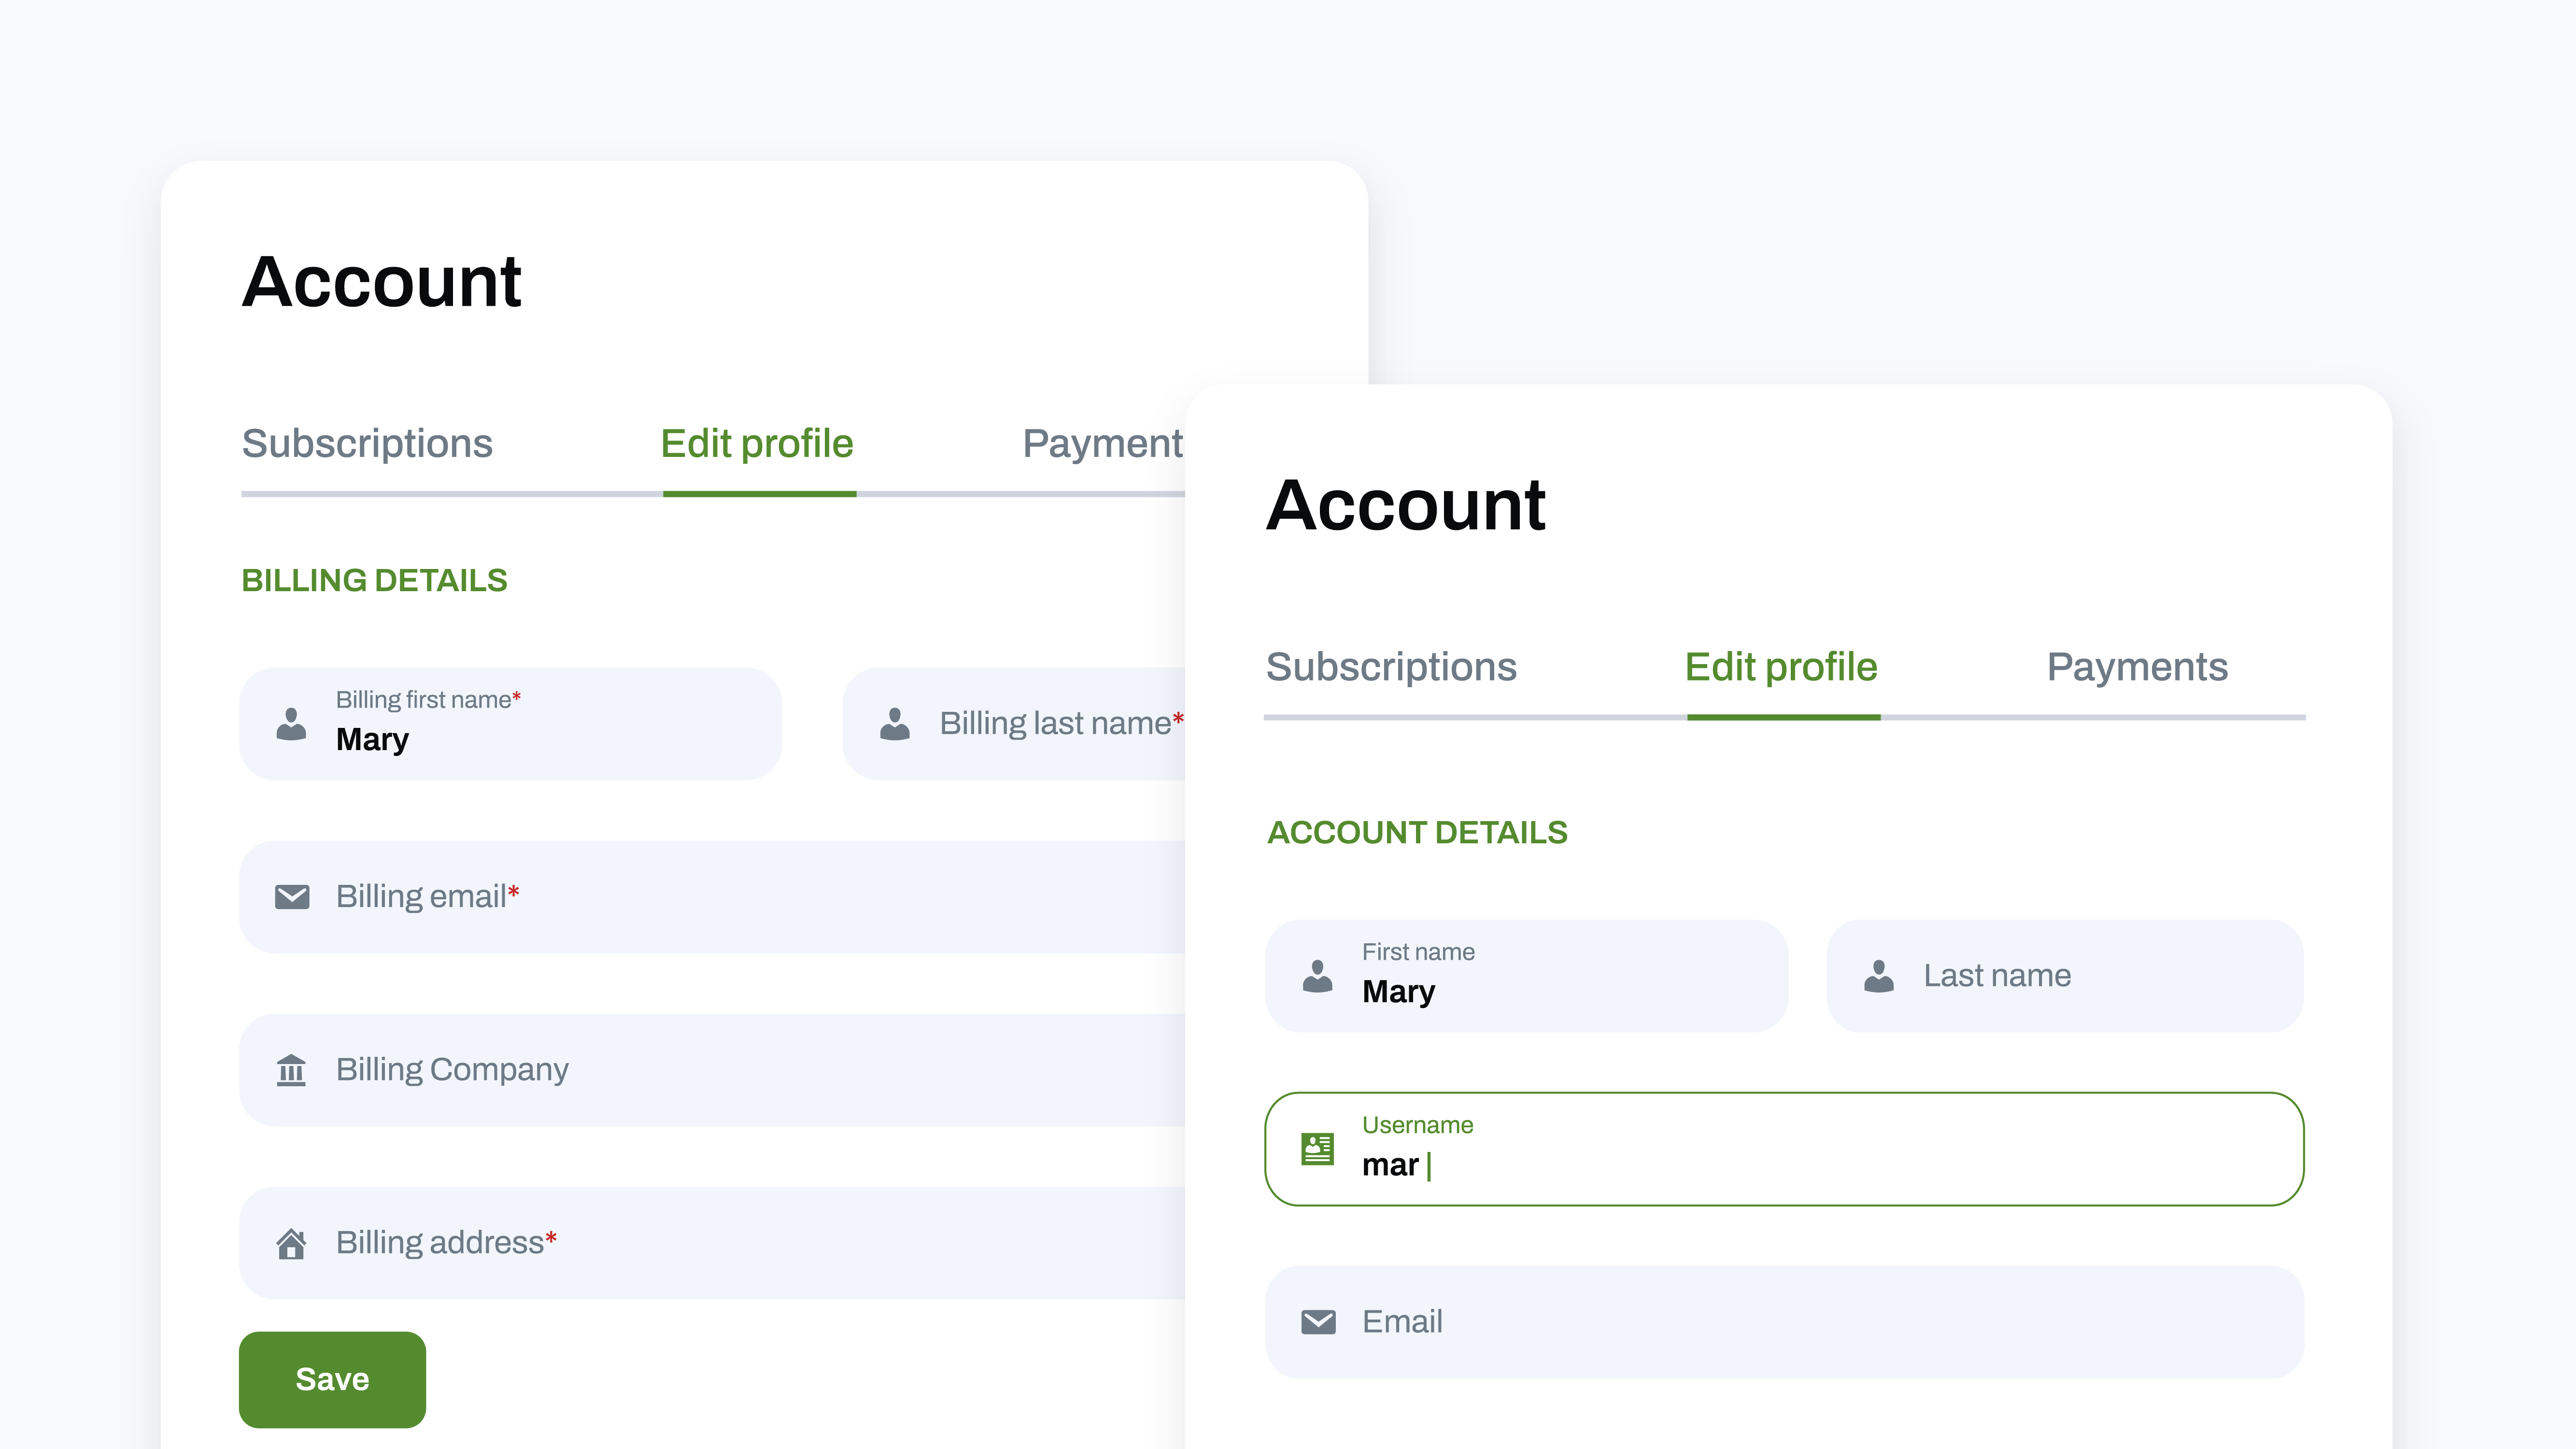Click the house icon in Billing address
Screen dimensions: 2576x1449
[x=291, y=1243]
